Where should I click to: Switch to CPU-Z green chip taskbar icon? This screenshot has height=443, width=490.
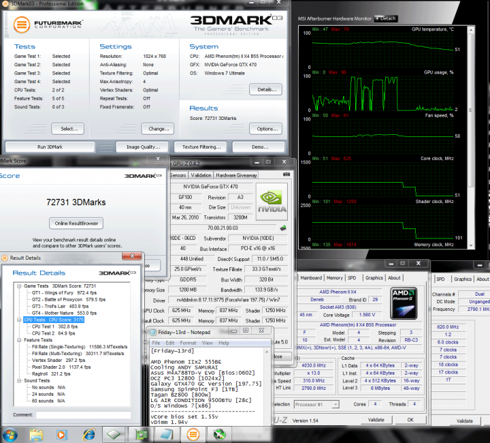pyautogui.click(x=114, y=435)
